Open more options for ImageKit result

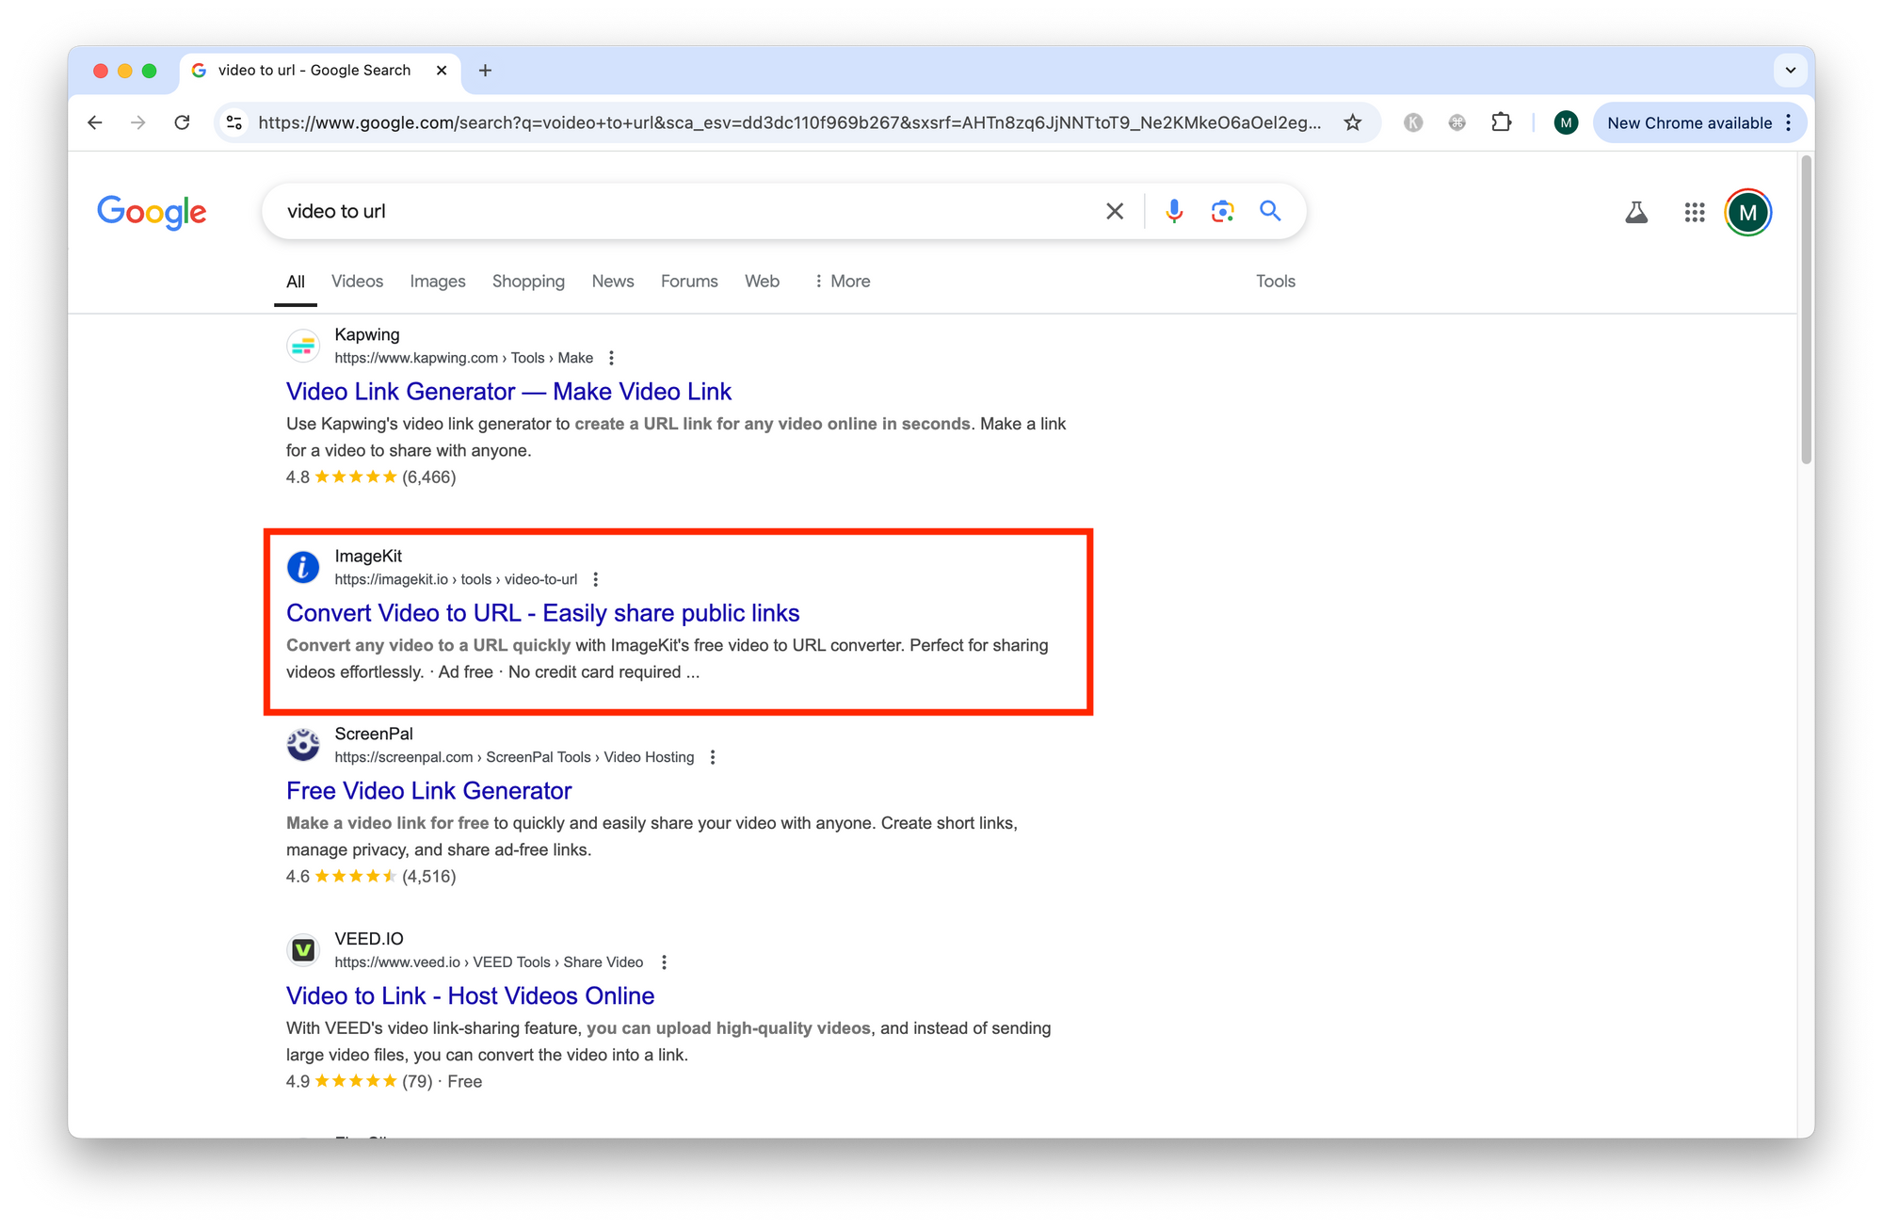(x=596, y=579)
